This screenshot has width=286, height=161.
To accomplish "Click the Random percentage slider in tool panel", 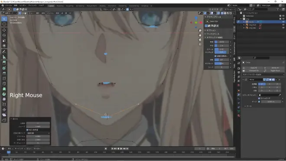I will [x=221, y=52].
